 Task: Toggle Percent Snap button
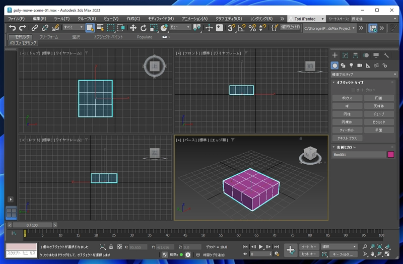tap(252, 28)
